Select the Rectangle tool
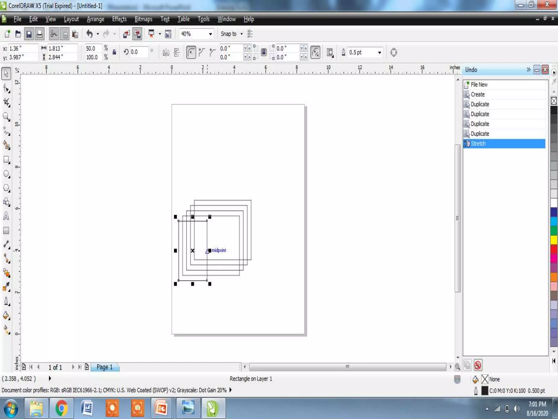Image resolution: width=558 pixels, height=419 pixels. tap(6, 160)
